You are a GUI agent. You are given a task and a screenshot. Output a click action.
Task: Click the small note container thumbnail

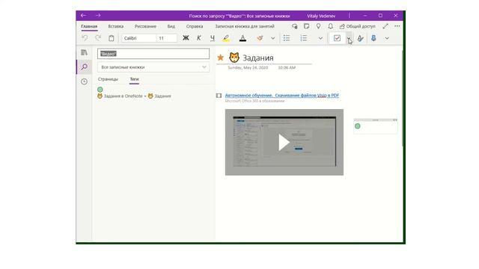click(376, 126)
